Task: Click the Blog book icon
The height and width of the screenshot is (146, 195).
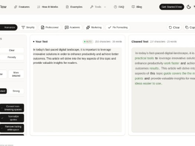Action: click(x=133, y=7)
